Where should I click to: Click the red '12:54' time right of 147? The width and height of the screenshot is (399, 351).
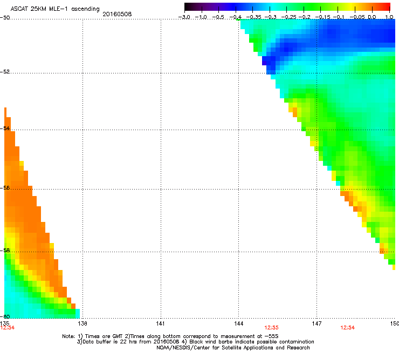tap(348, 328)
